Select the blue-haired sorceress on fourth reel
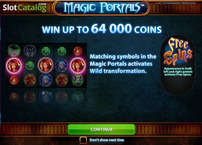202x145 pixels. point(62,65)
